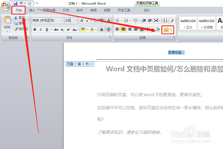Undo the last action
223x149 pixels.
click(x=21, y=3)
